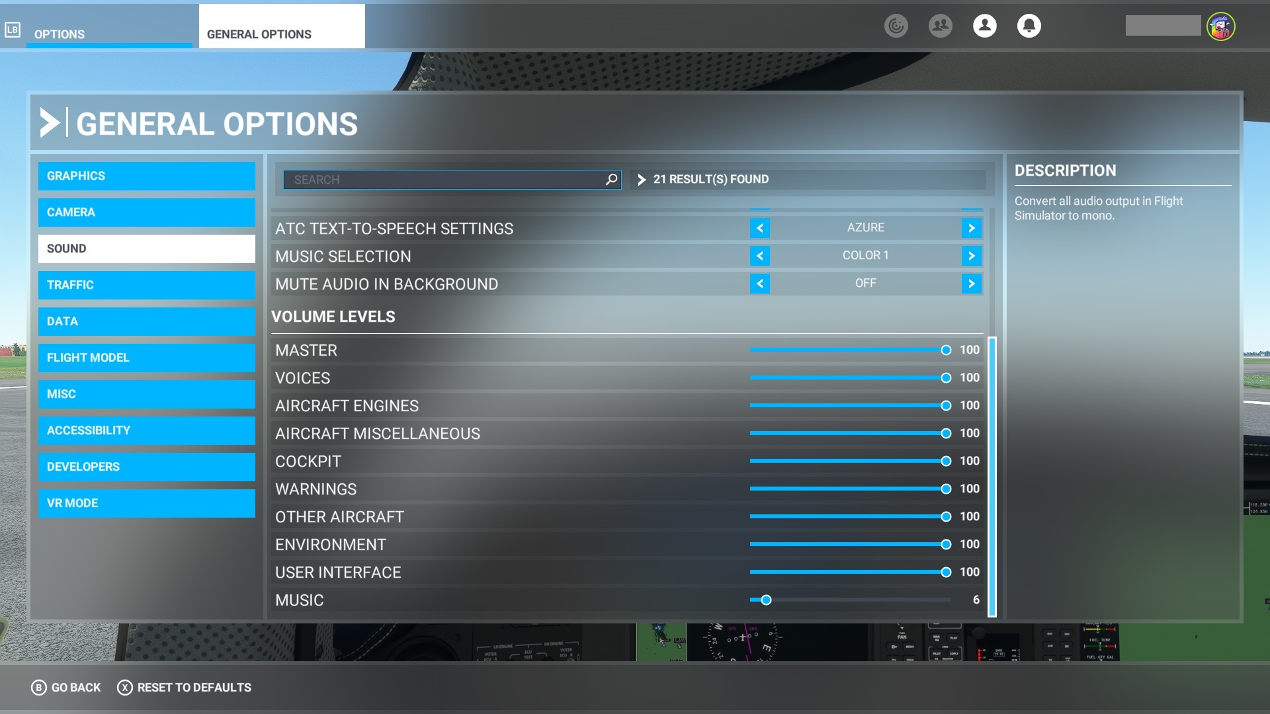This screenshot has width=1270, height=714.
Task: Select DEVELOPERS settings panel
Action: (147, 466)
